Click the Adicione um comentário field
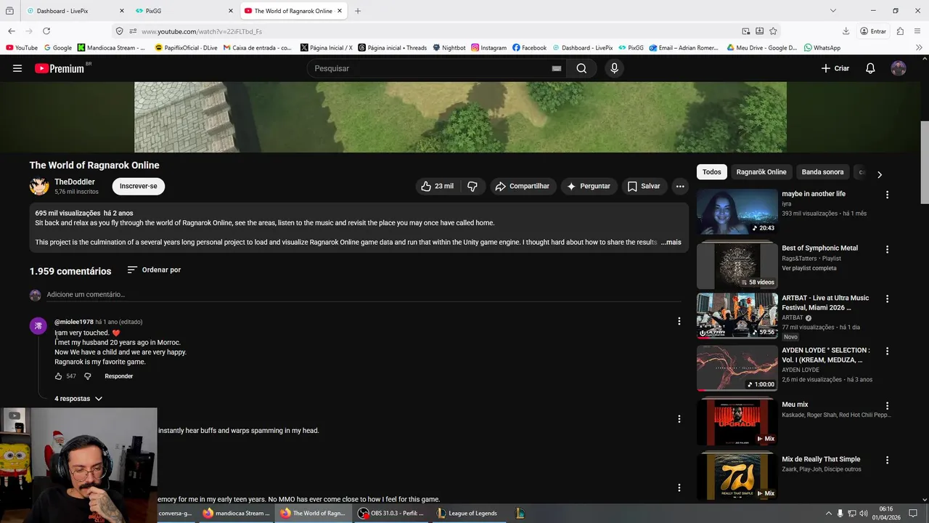The height and width of the screenshot is (523, 929). click(x=363, y=294)
